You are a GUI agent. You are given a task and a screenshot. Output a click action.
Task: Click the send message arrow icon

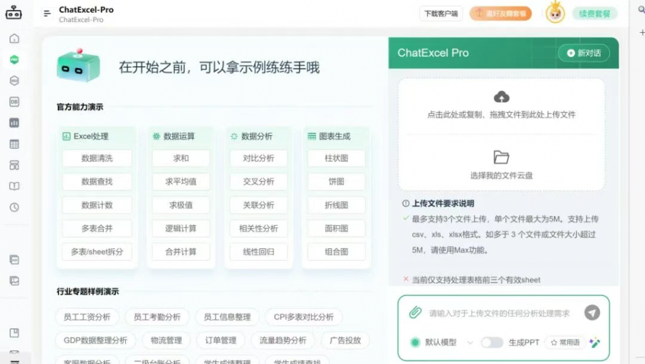tap(591, 312)
